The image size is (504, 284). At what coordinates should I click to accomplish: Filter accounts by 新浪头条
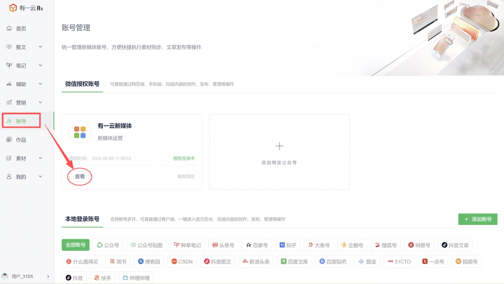pyautogui.click(x=256, y=262)
